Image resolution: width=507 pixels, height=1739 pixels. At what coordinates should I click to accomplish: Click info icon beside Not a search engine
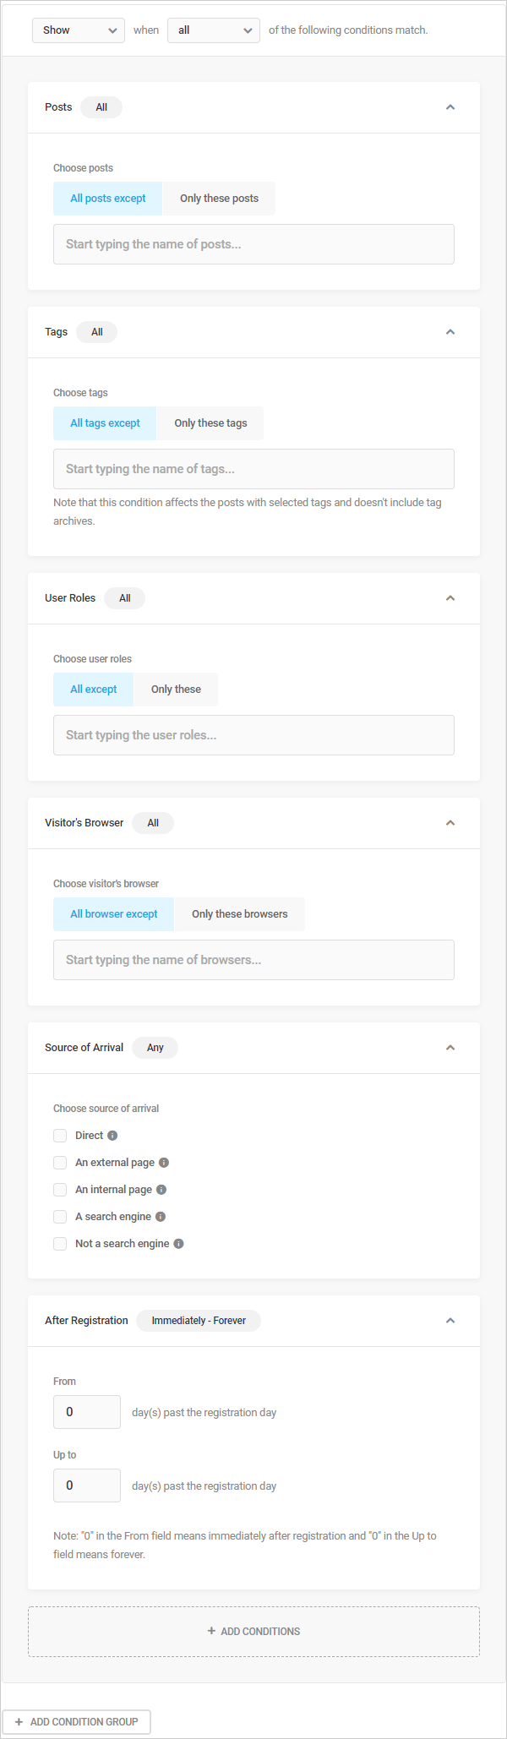[x=178, y=1244]
